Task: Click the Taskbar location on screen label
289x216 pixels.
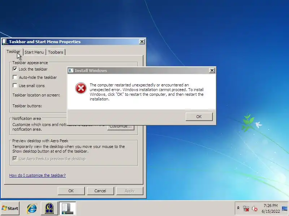Action: (36, 95)
